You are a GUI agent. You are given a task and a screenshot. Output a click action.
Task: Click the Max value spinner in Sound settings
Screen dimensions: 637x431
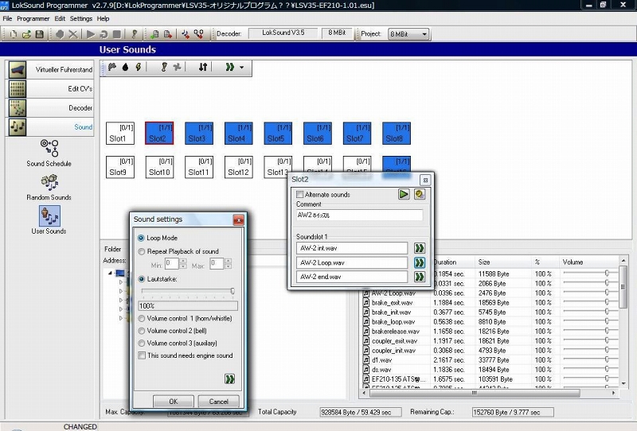228,264
